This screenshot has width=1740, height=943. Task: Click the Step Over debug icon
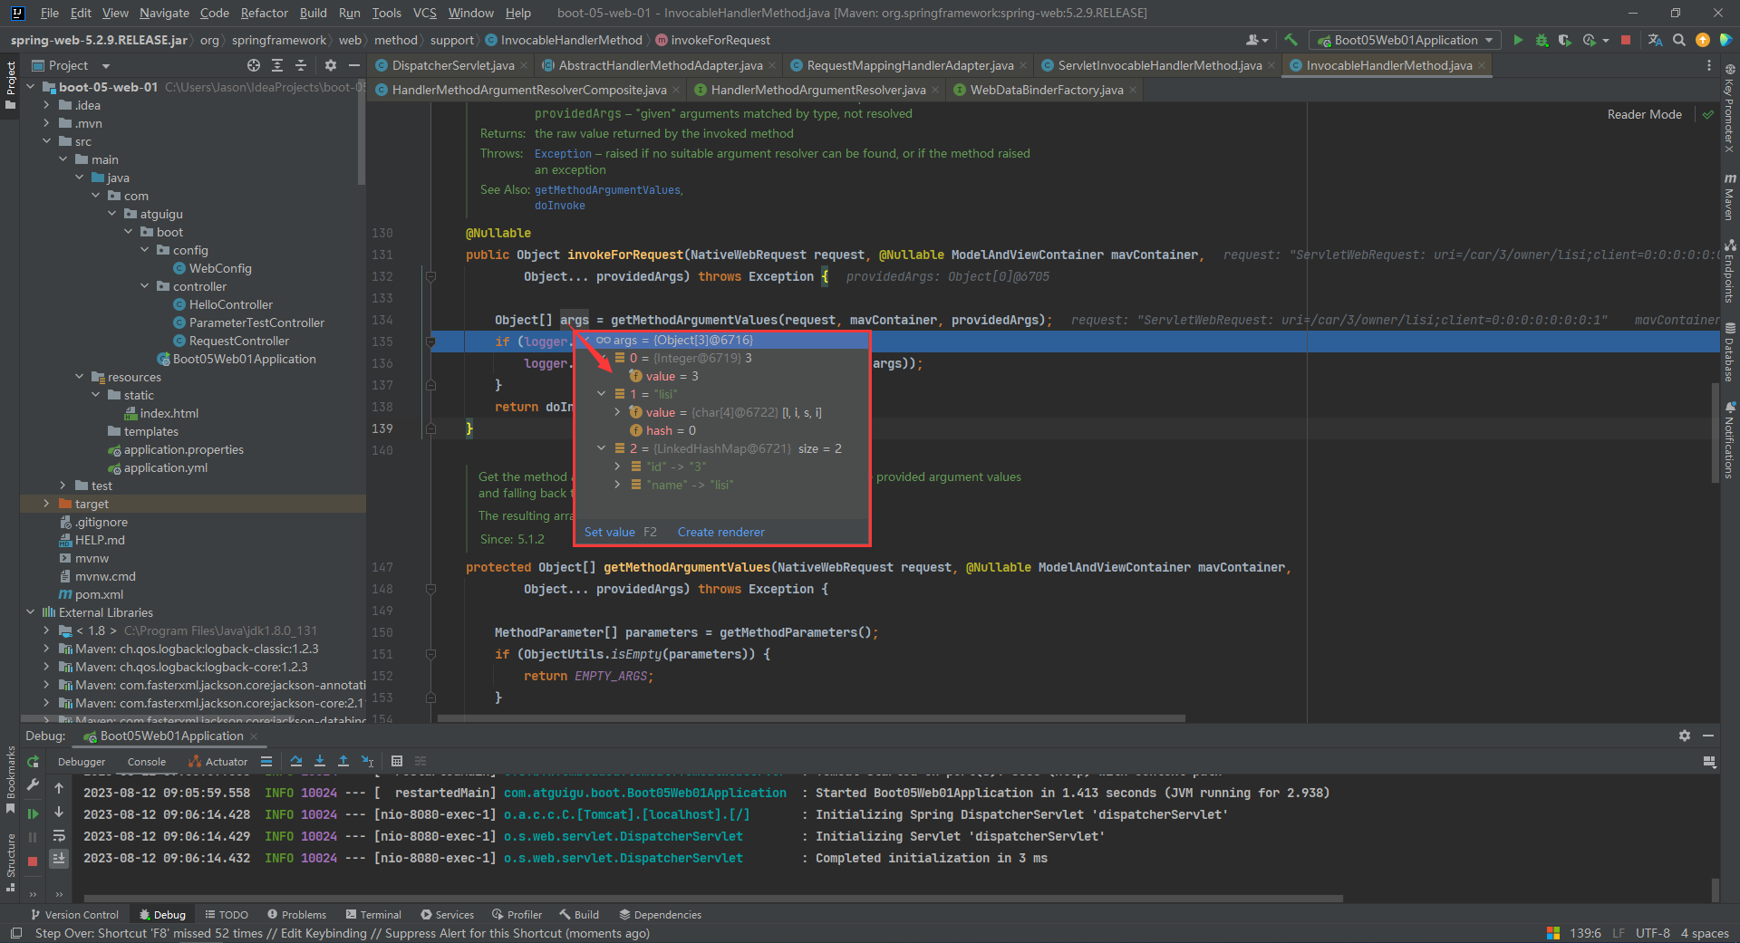click(296, 761)
